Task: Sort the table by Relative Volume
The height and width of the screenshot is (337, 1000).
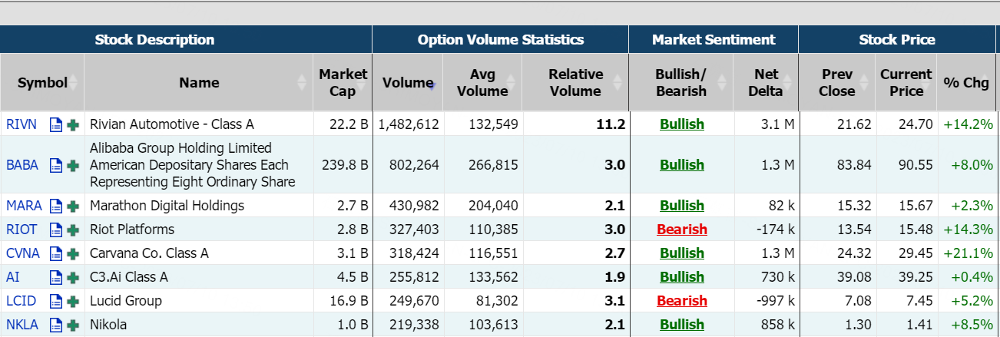Action: click(x=618, y=83)
